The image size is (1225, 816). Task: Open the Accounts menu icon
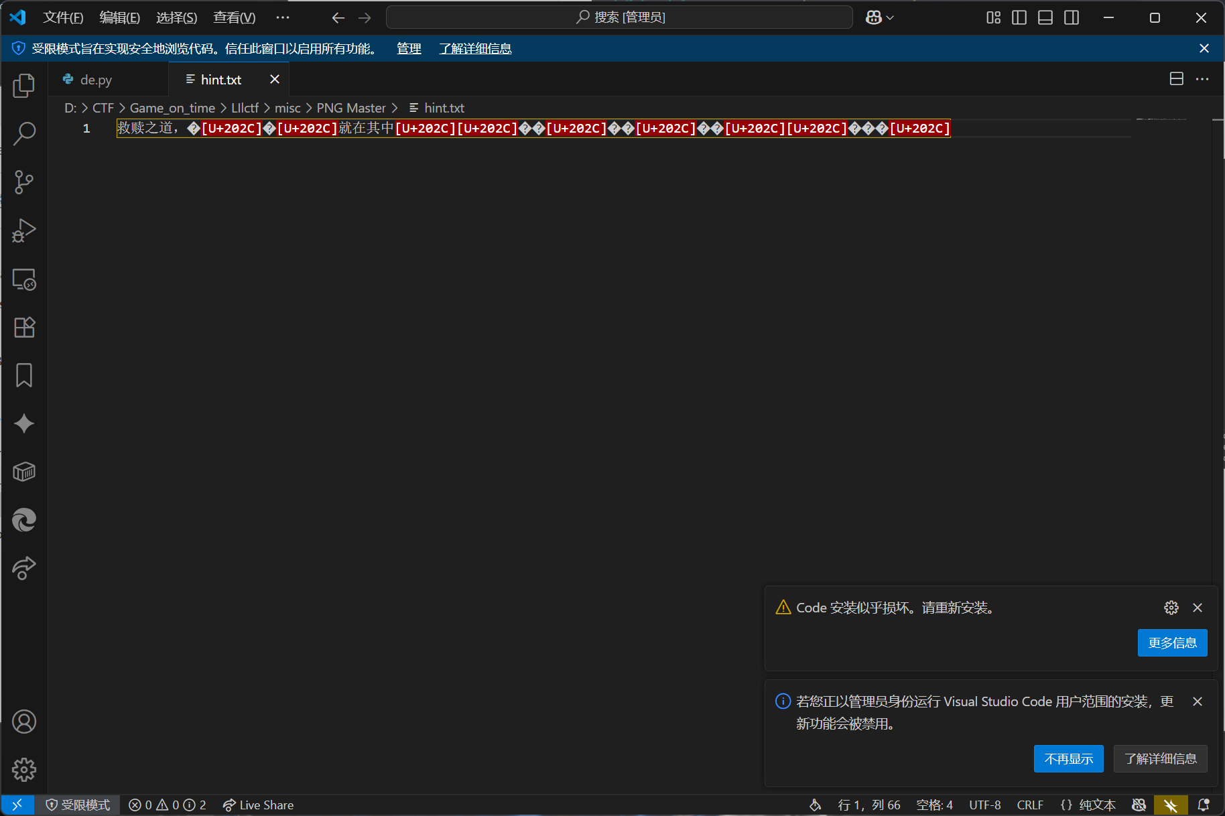(24, 722)
